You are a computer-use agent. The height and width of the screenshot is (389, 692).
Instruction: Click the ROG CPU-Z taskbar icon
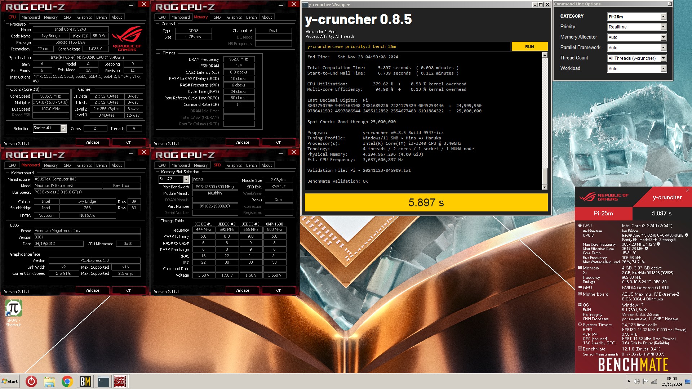click(120, 381)
